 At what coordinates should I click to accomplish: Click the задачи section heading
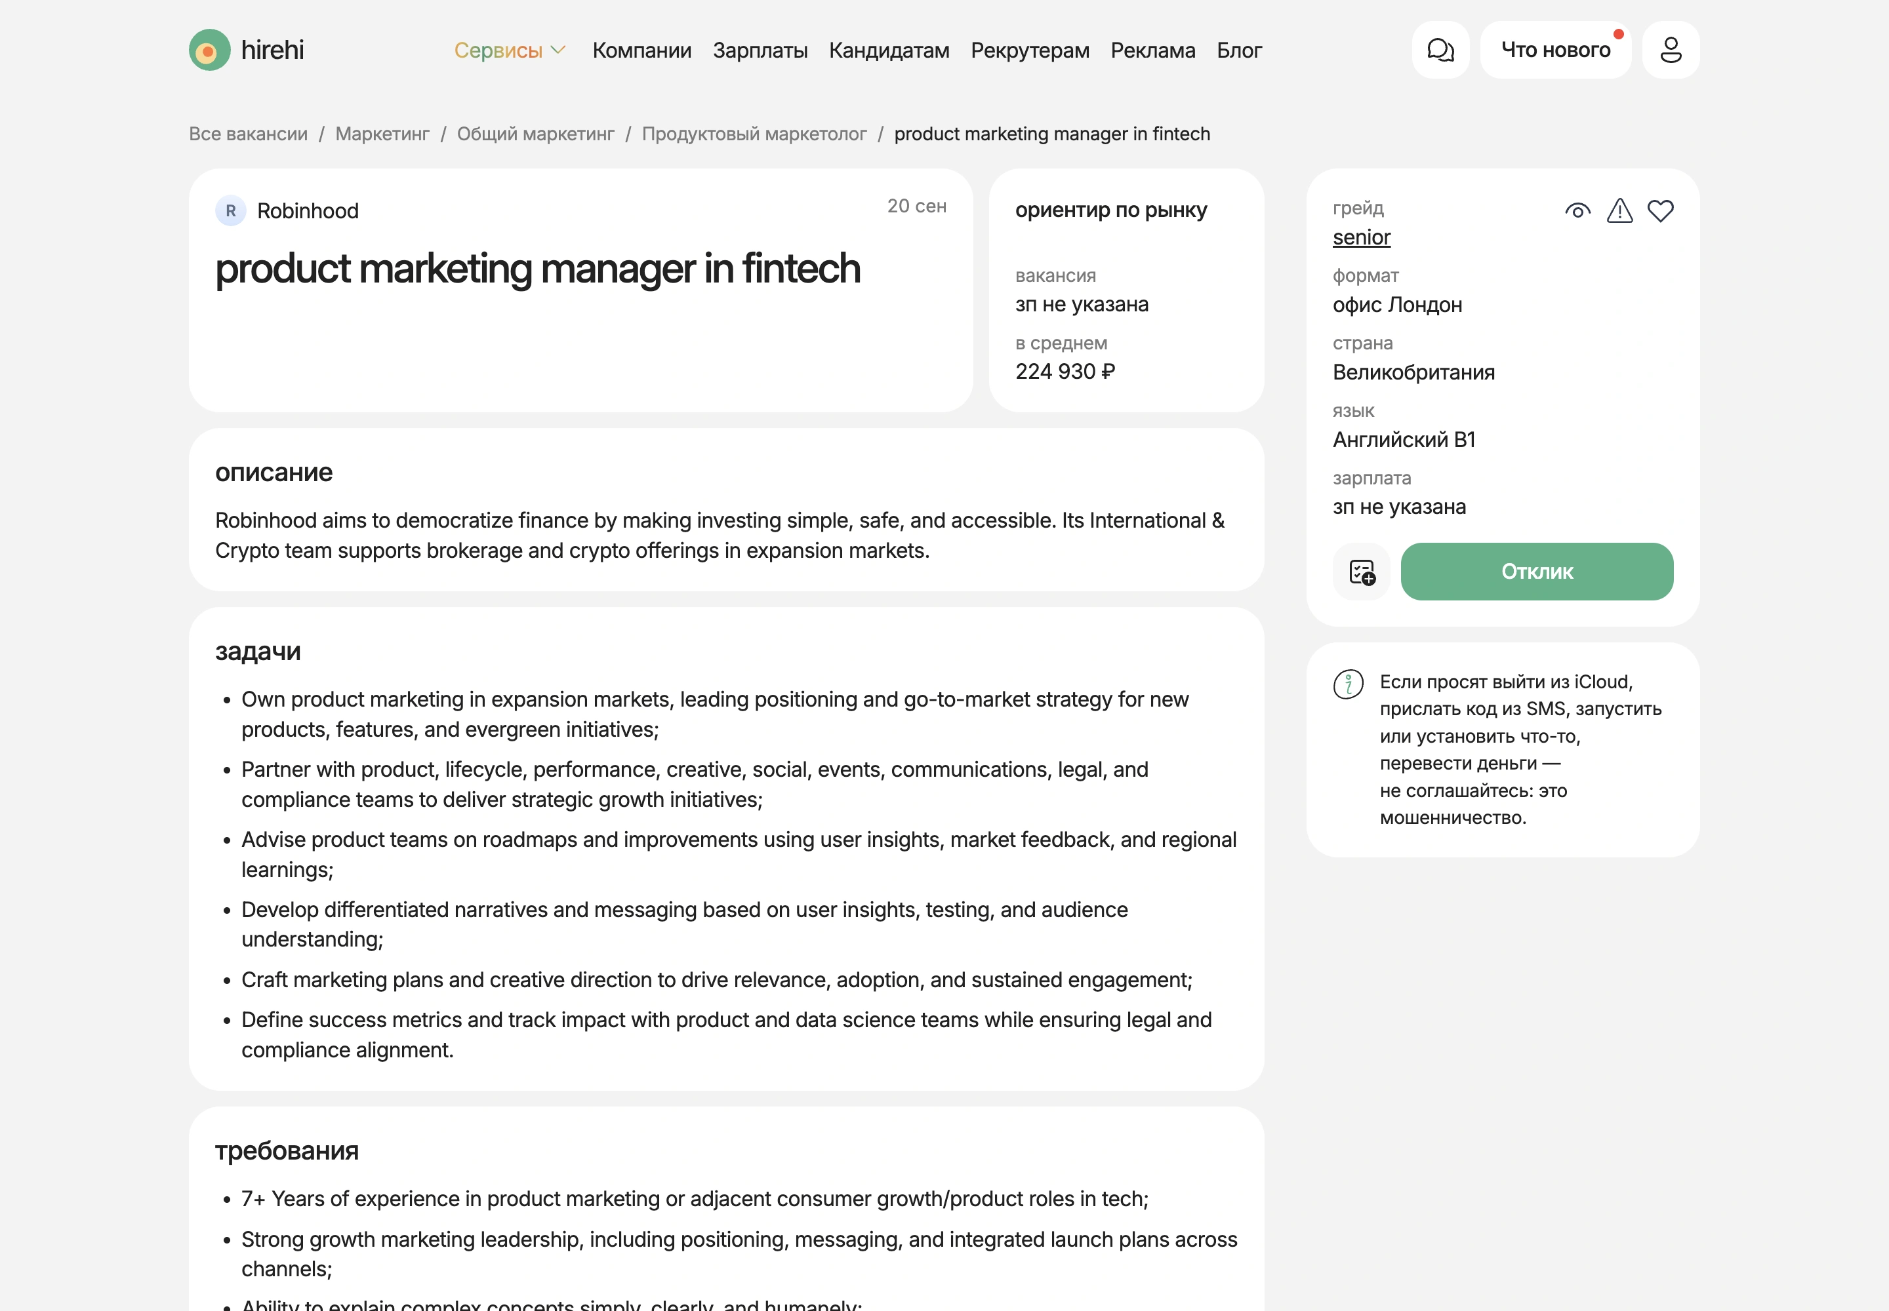pos(258,652)
